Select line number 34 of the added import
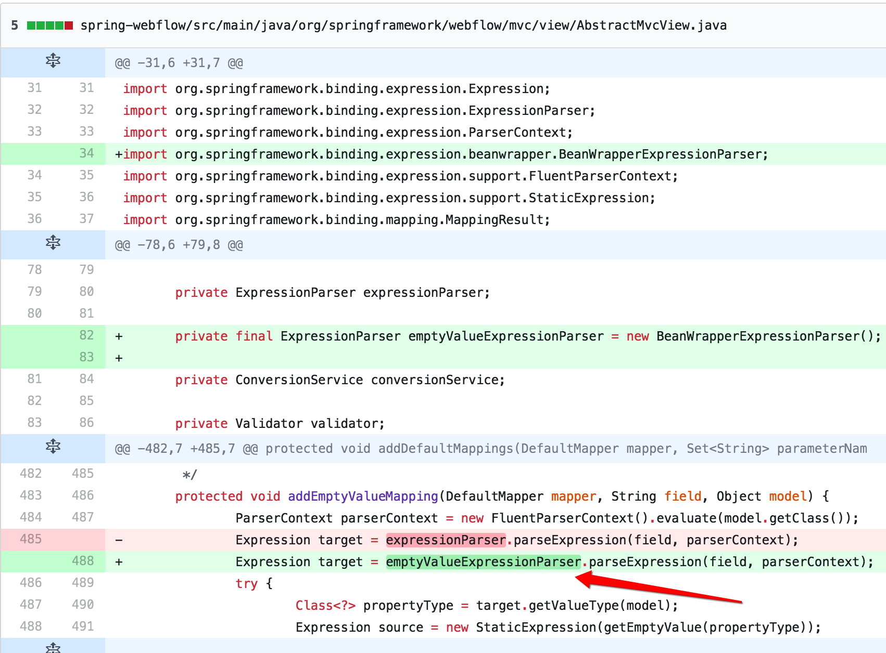 point(86,153)
